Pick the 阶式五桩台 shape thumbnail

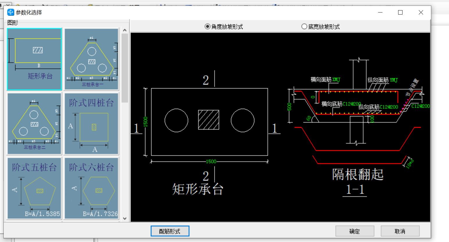click(x=34, y=188)
